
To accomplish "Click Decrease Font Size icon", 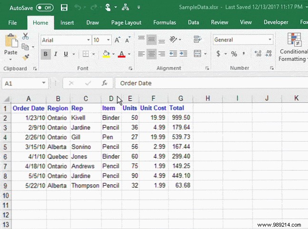I will pyautogui.click(x=128, y=40).
